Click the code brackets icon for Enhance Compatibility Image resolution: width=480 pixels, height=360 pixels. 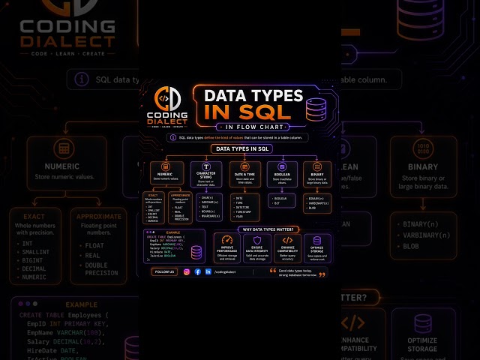(287, 240)
